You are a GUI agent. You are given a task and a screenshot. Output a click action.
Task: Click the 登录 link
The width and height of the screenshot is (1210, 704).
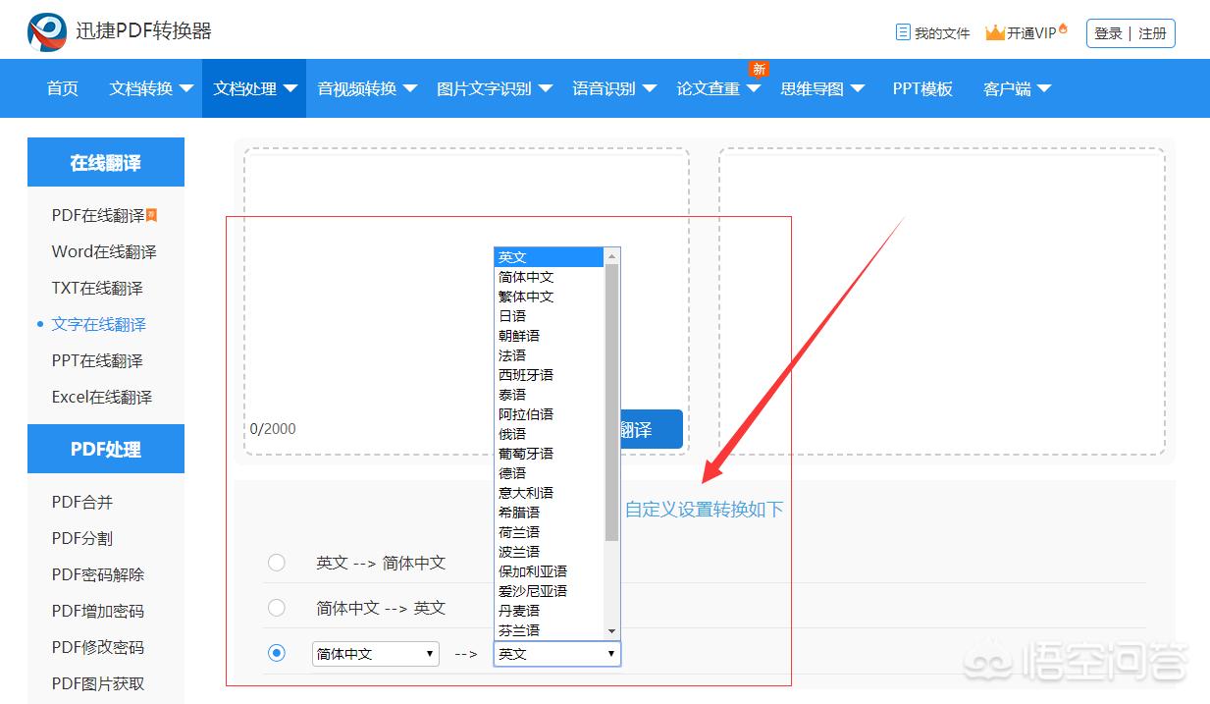[1108, 33]
